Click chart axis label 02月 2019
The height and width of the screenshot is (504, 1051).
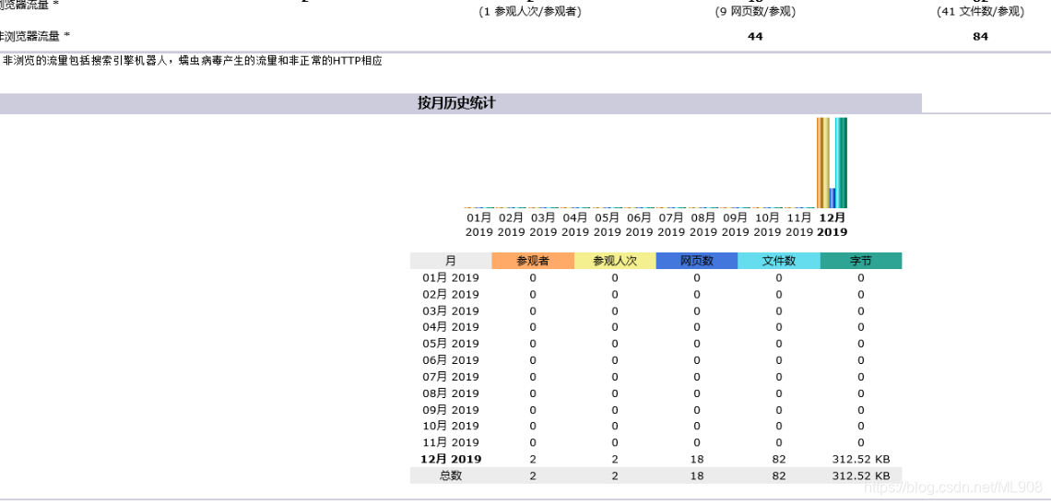point(511,225)
